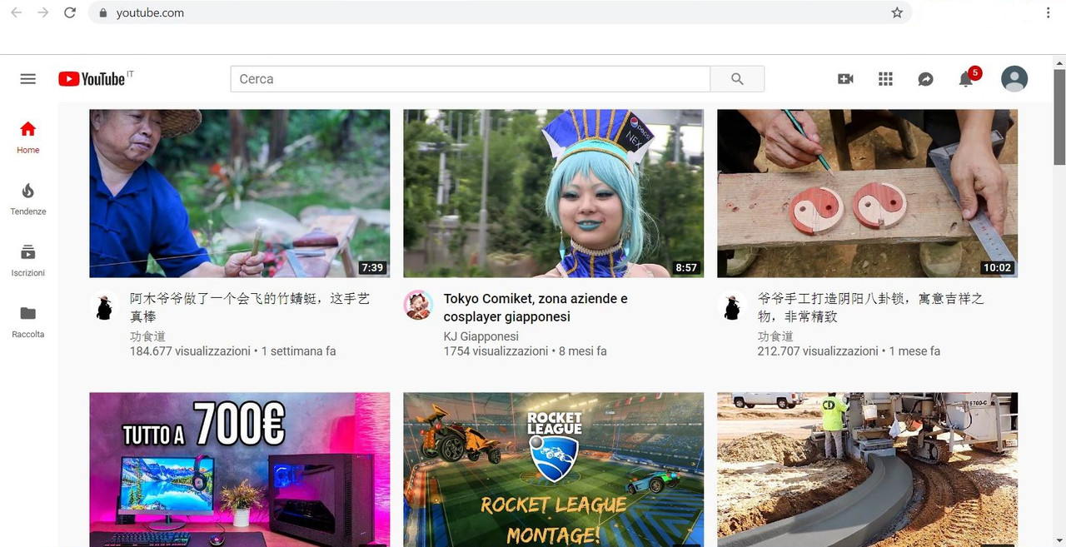Screen dimensions: 1066x547
Task: Open KJ Giapponesi channel name
Action: [481, 336]
